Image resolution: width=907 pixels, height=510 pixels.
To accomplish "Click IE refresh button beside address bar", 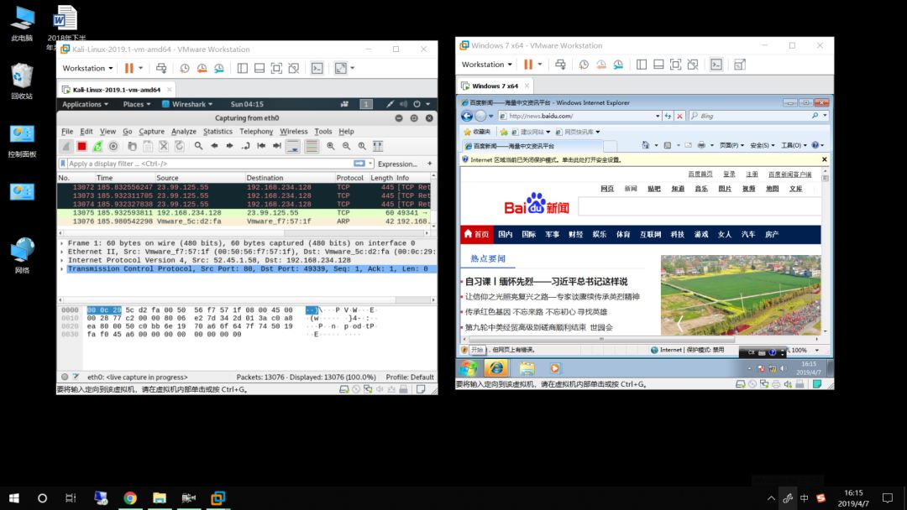I will 668,116.
